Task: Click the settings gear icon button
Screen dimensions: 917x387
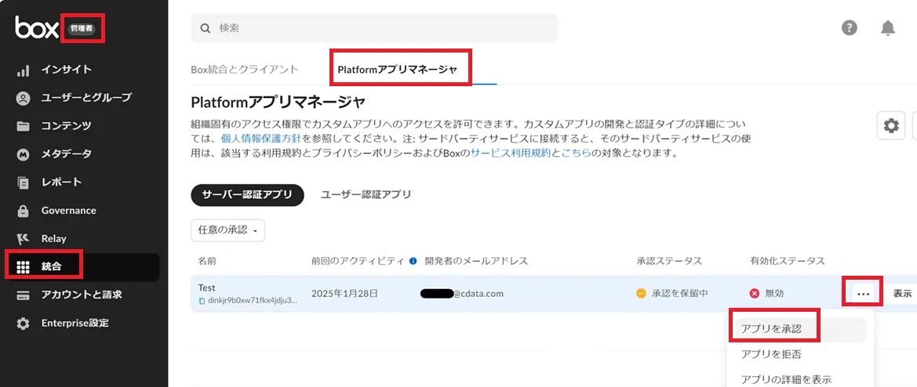Action: click(891, 125)
